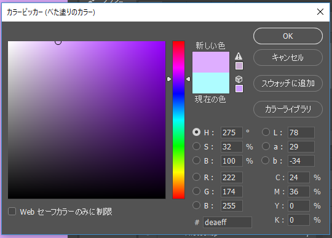Image resolution: width=332 pixels, height=238 pixels.
Task: Select the H hue radio button
Action: [x=197, y=132]
